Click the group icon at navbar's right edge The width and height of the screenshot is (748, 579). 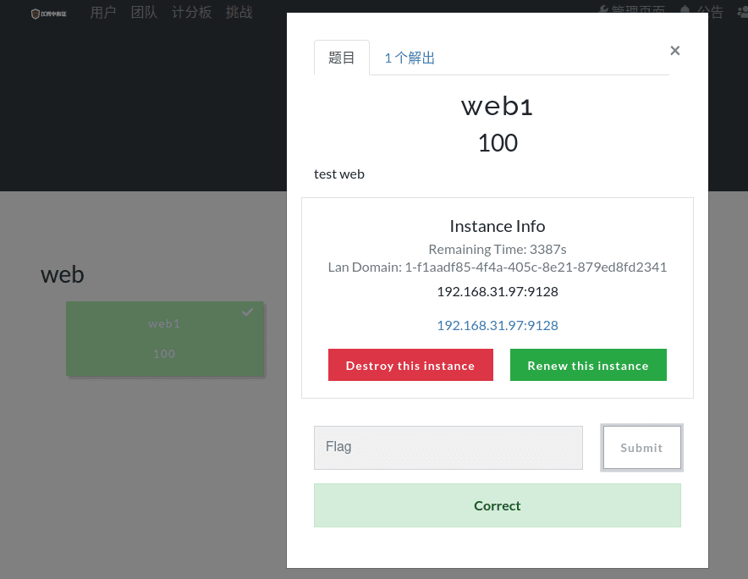(741, 11)
